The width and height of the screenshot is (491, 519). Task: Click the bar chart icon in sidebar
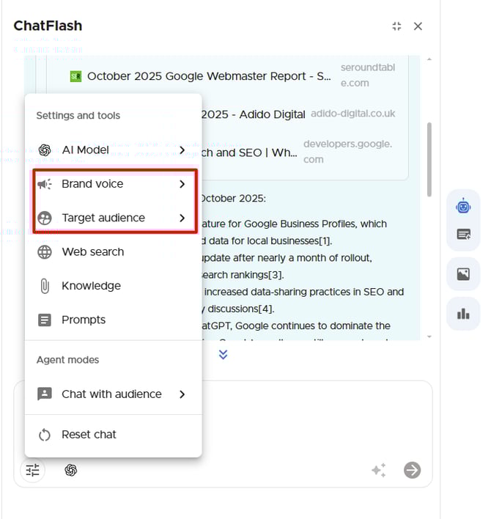pyautogui.click(x=463, y=314)
